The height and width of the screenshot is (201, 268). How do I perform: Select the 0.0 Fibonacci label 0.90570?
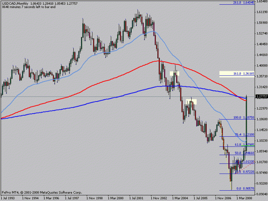pyautogui.click(x=245, y=189)
